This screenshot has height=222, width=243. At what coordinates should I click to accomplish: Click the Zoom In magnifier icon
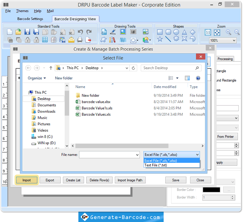[x=228, y=32]
